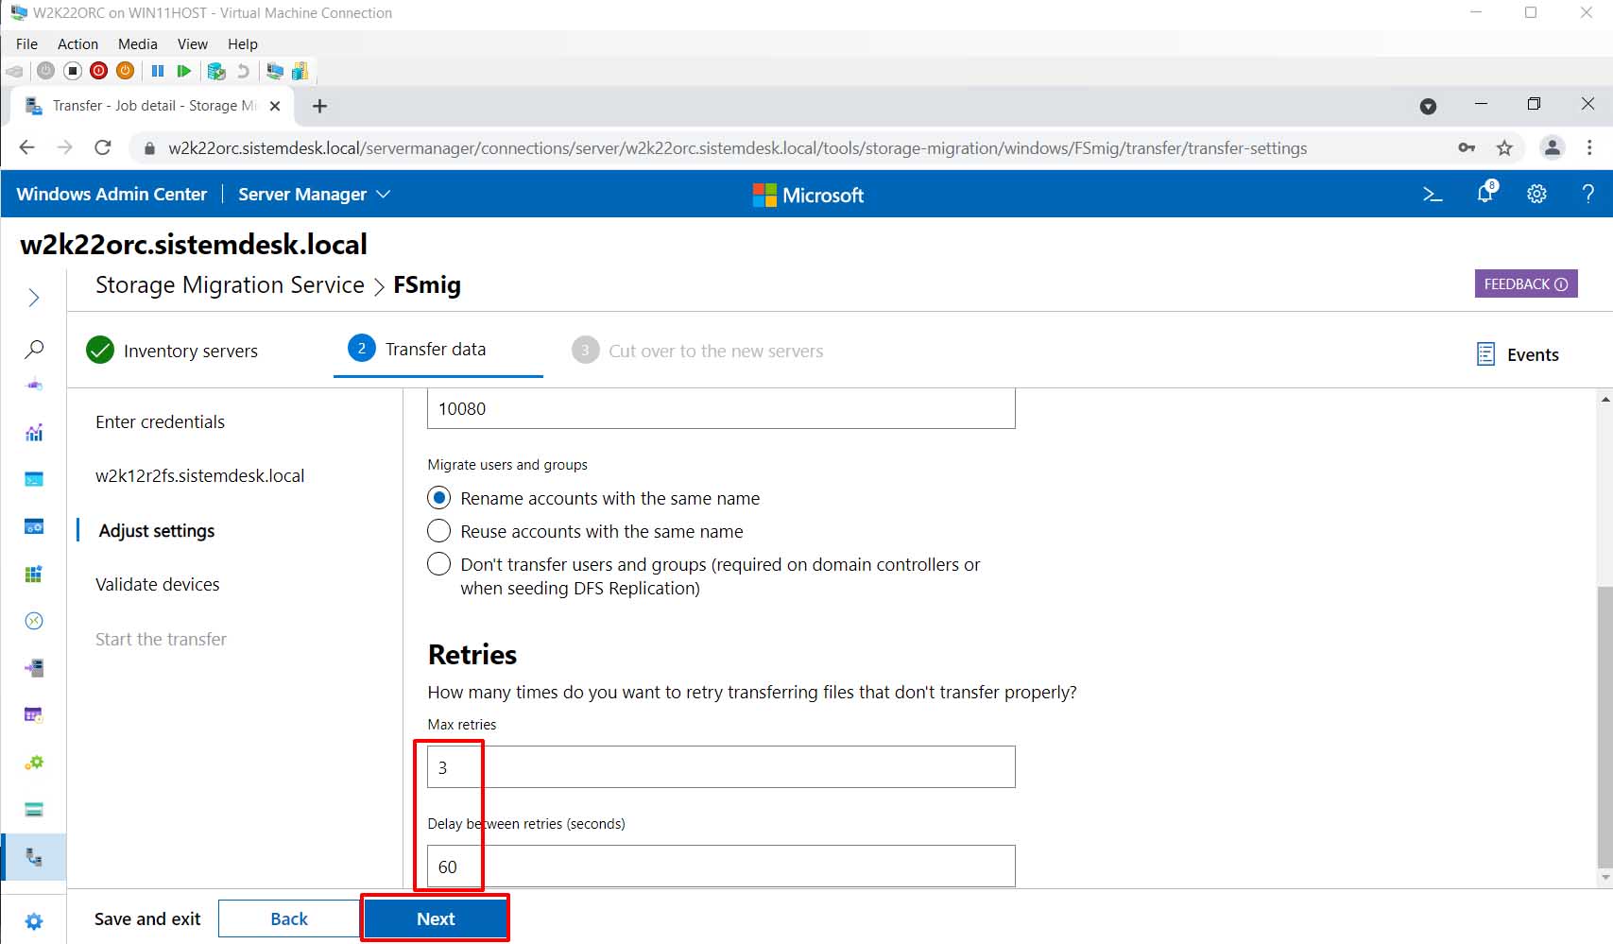Create a VM checkpoint with the toolbar icon

(x=216, y=71)
